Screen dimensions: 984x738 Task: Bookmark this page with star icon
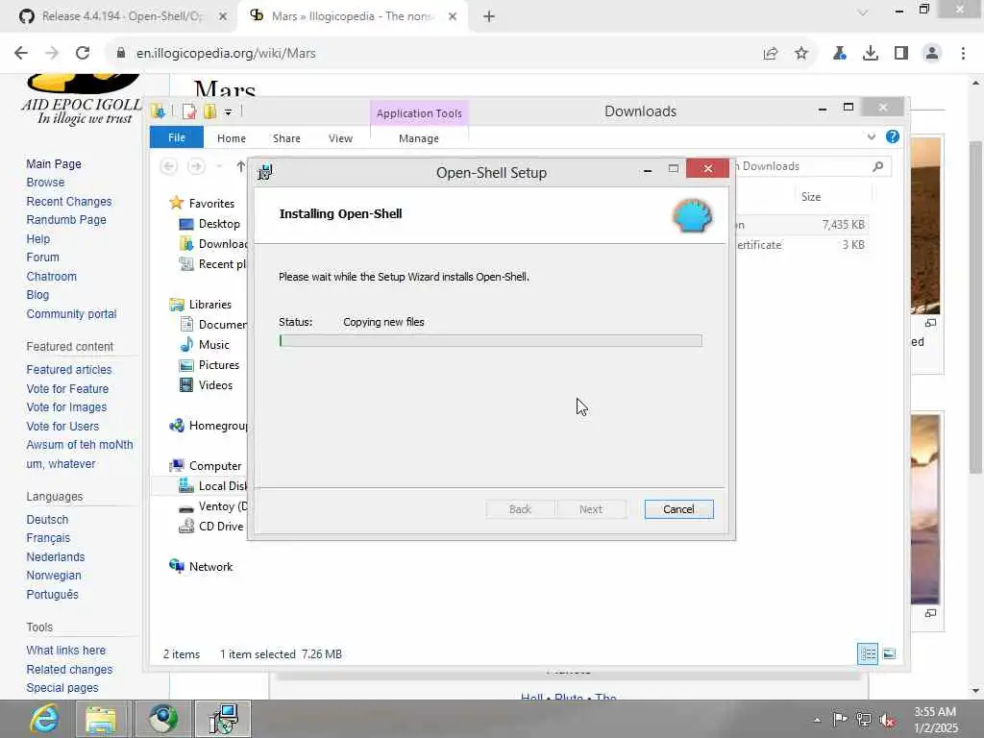(801, 54)
